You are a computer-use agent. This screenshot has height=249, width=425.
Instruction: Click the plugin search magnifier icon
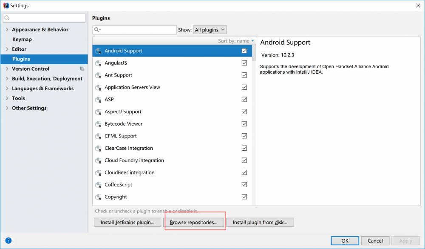(97, 30)
